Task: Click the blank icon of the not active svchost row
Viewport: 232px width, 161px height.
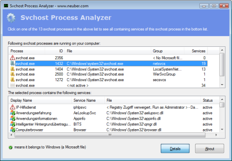Action: 12,85
